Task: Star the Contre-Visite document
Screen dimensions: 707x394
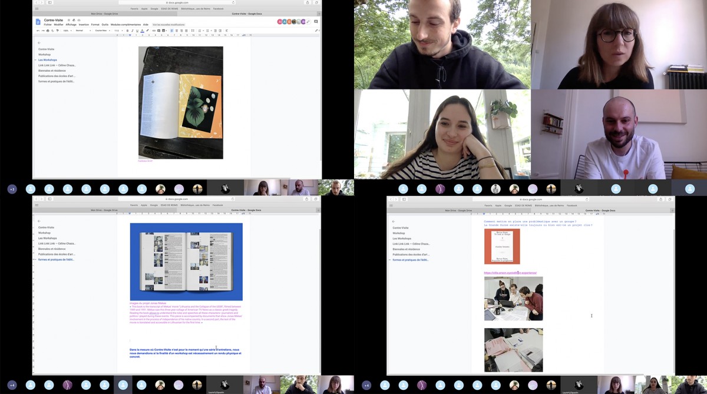Action: point(69,20)
